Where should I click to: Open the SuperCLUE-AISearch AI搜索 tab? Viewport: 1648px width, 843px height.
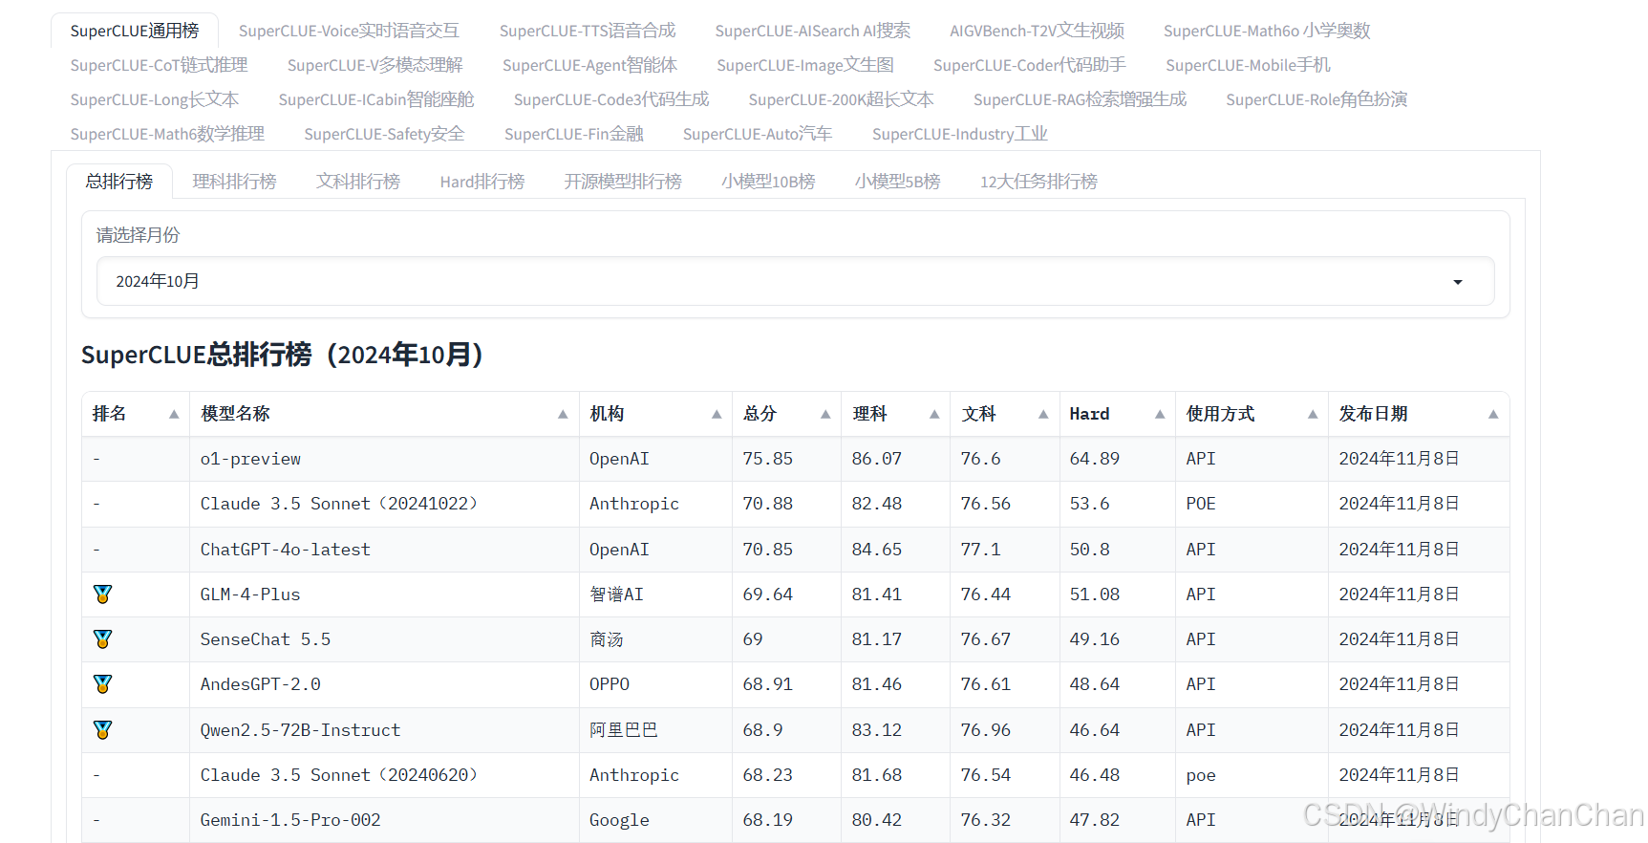tap(813, 31)
